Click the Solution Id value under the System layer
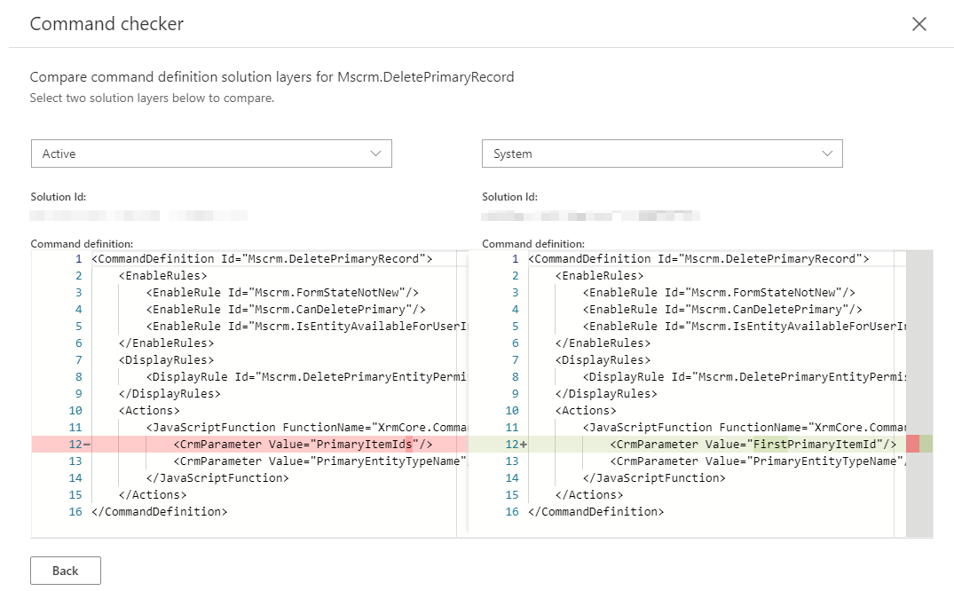The image size is (954, 591). tap(590, 215)
